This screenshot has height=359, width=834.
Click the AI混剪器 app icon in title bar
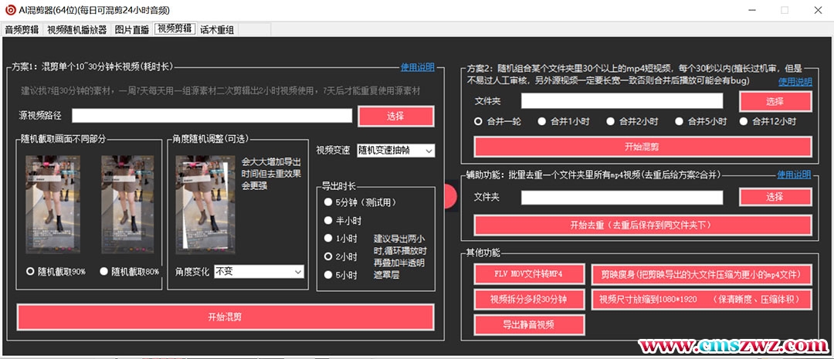click(x=9, y=10)
